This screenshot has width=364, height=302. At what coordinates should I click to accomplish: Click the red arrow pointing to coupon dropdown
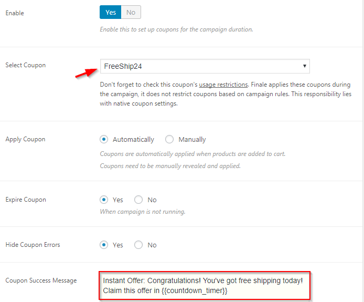click(x=86, y=73)
